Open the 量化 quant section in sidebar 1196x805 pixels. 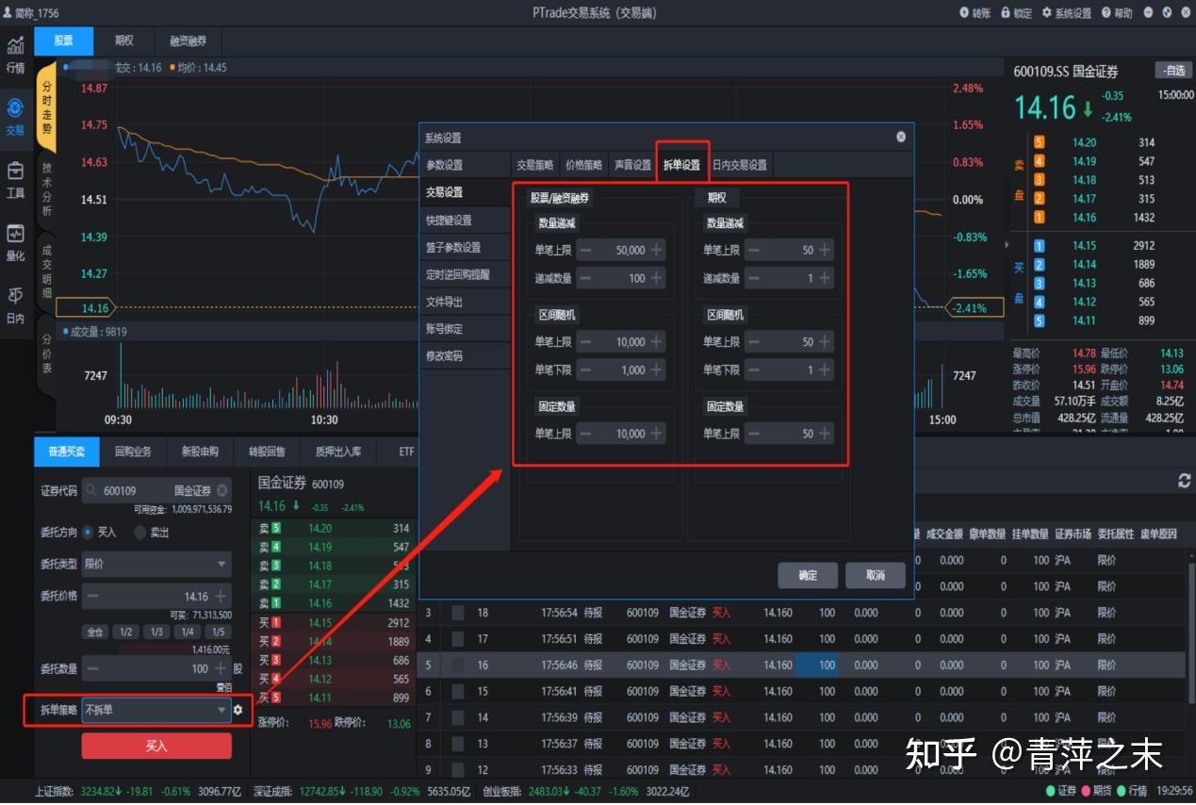(15, 242)
